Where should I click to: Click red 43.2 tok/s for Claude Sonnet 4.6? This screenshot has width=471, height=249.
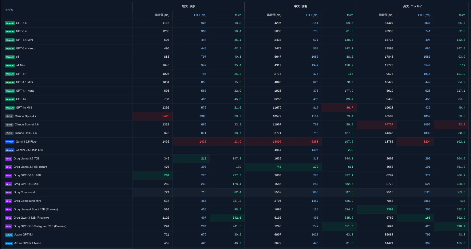pyautogui.click(x=462, y=124)
